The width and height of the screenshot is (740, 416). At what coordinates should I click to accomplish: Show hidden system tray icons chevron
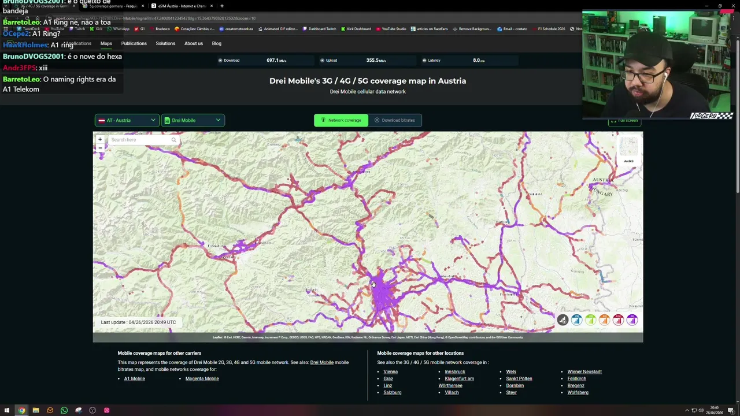pos(687,410)
